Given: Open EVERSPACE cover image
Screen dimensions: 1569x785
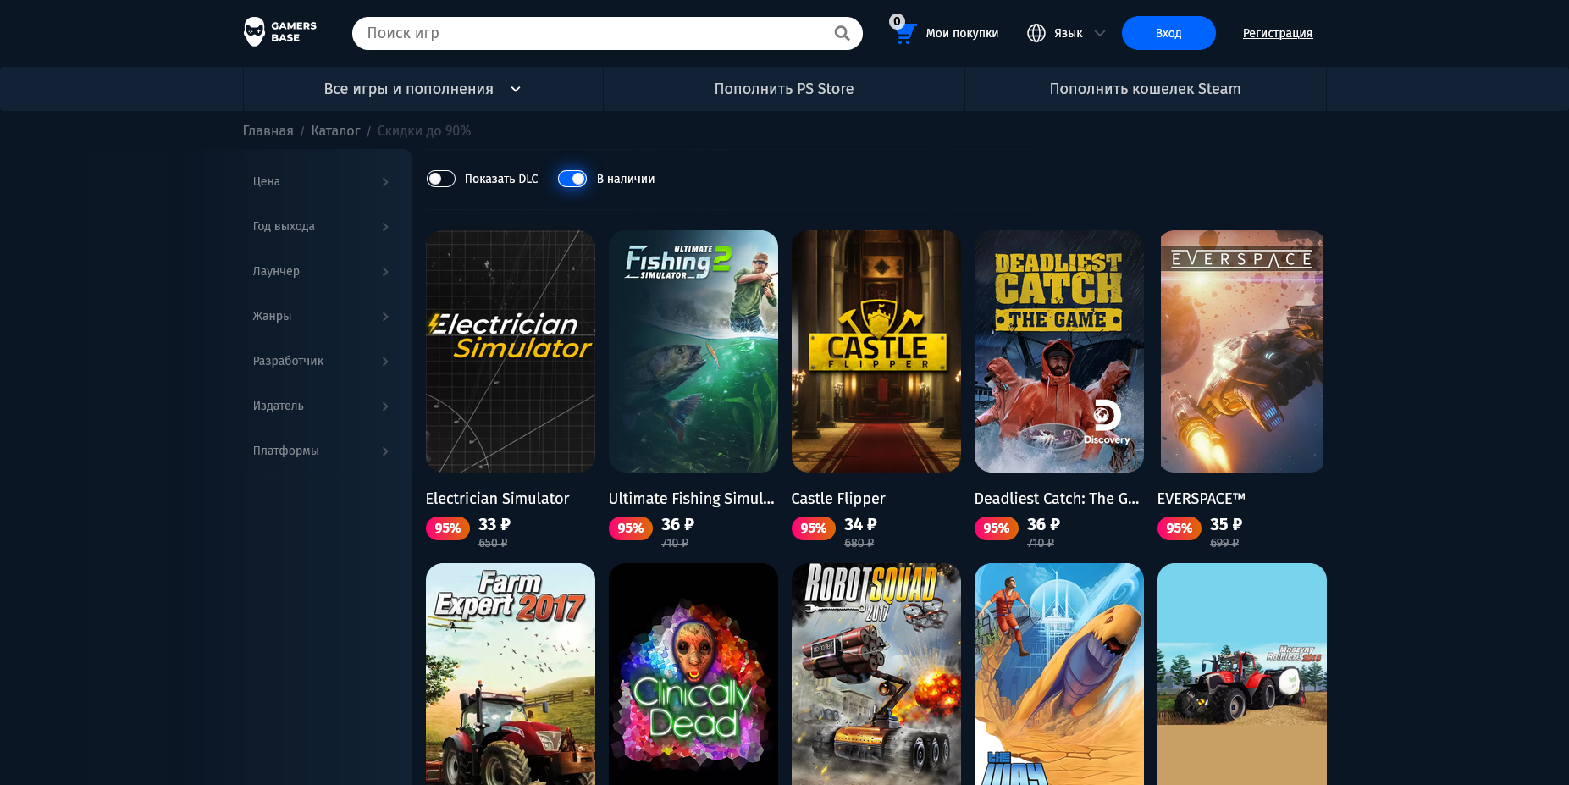Looking at the screenshot, I should coord(1242,351).
